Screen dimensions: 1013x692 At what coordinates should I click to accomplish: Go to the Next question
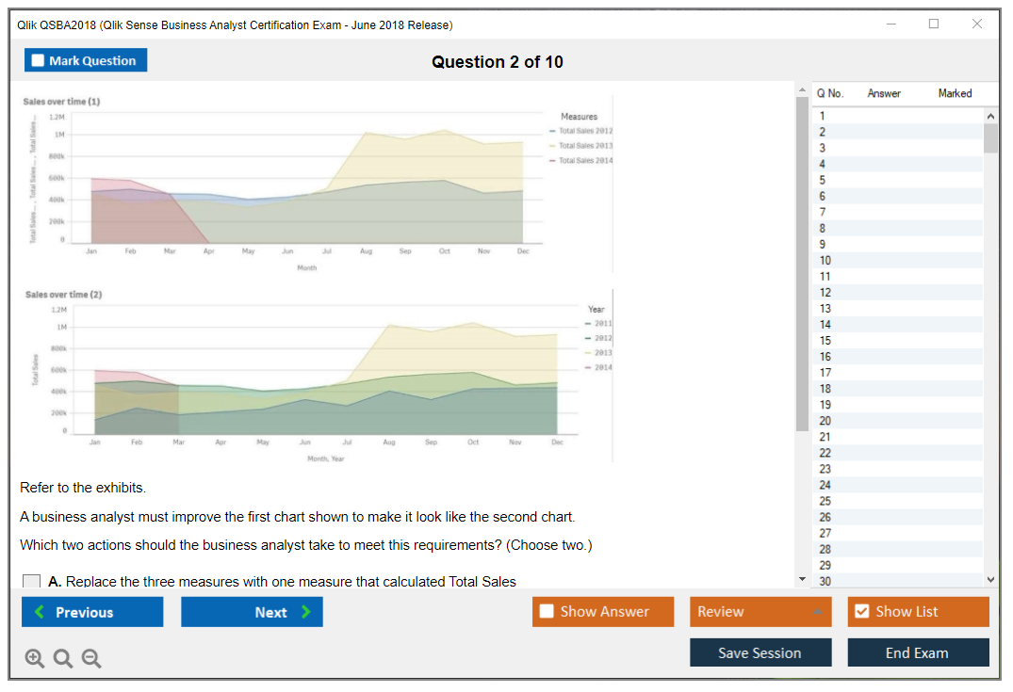(252, 612)
